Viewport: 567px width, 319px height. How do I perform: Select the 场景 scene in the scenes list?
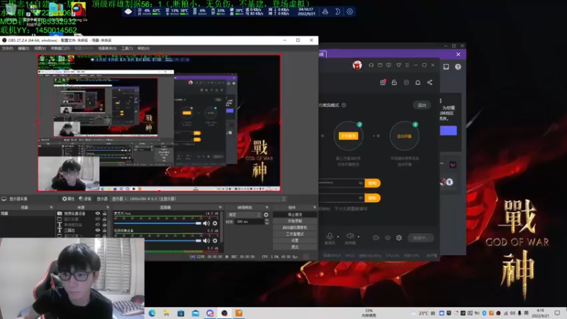pyautogui.click(x=27, y=213)
